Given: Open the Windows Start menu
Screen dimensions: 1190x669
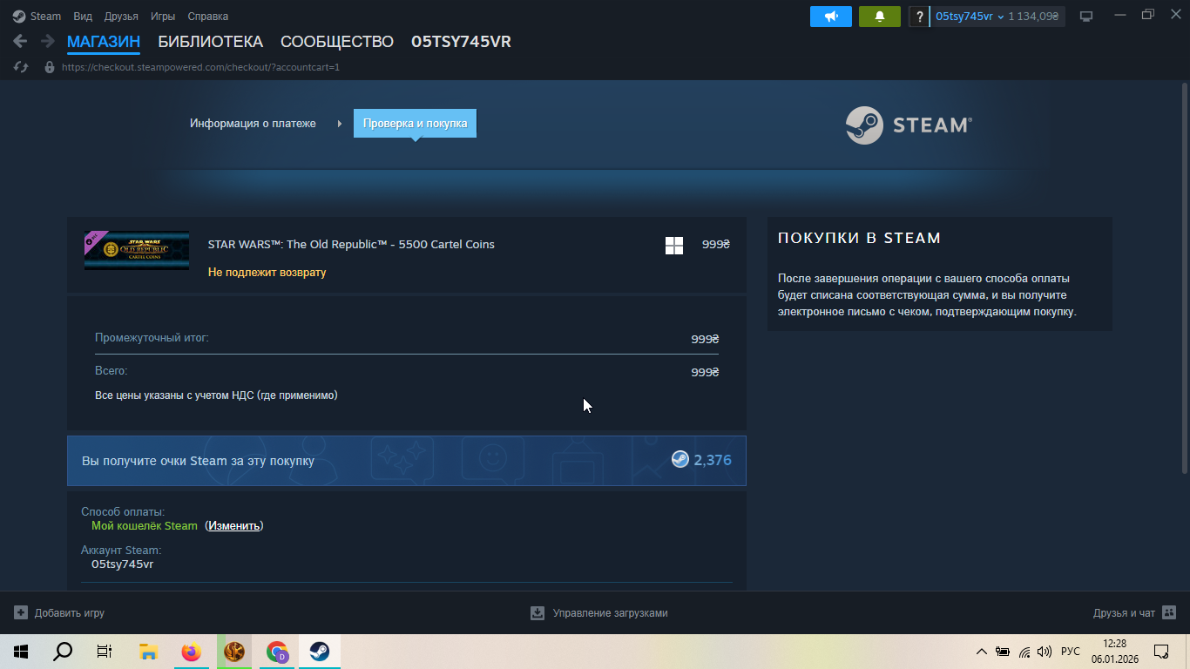Looking at the screenshot, I should [x=21, y=652].
